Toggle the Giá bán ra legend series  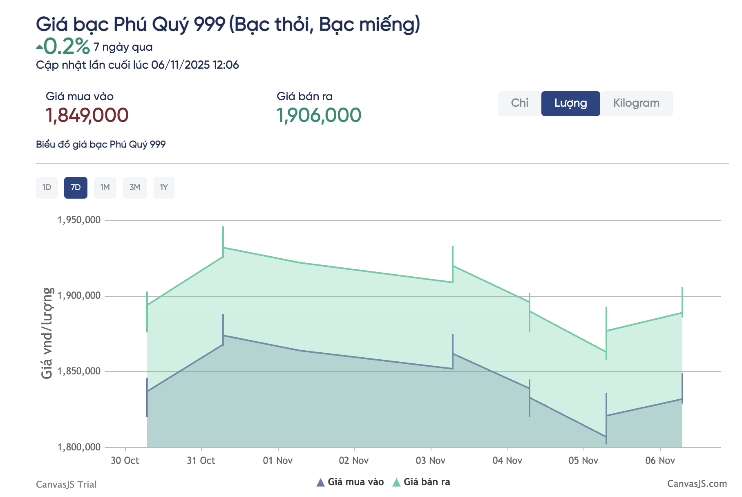427,482
